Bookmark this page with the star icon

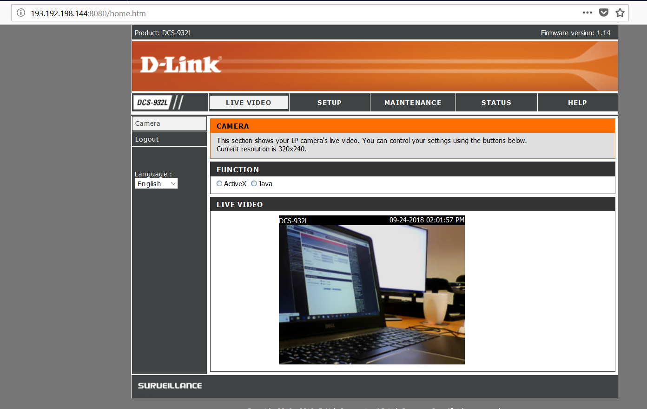tap(620, 13)
